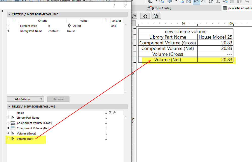Click the Object chair icon in Value column
252x162 pixels.
[69, 25]
